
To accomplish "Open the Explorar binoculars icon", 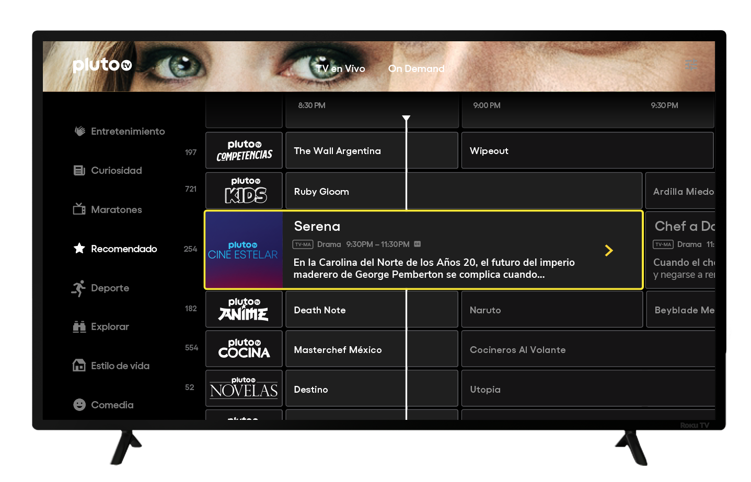I will pos(79,327).
